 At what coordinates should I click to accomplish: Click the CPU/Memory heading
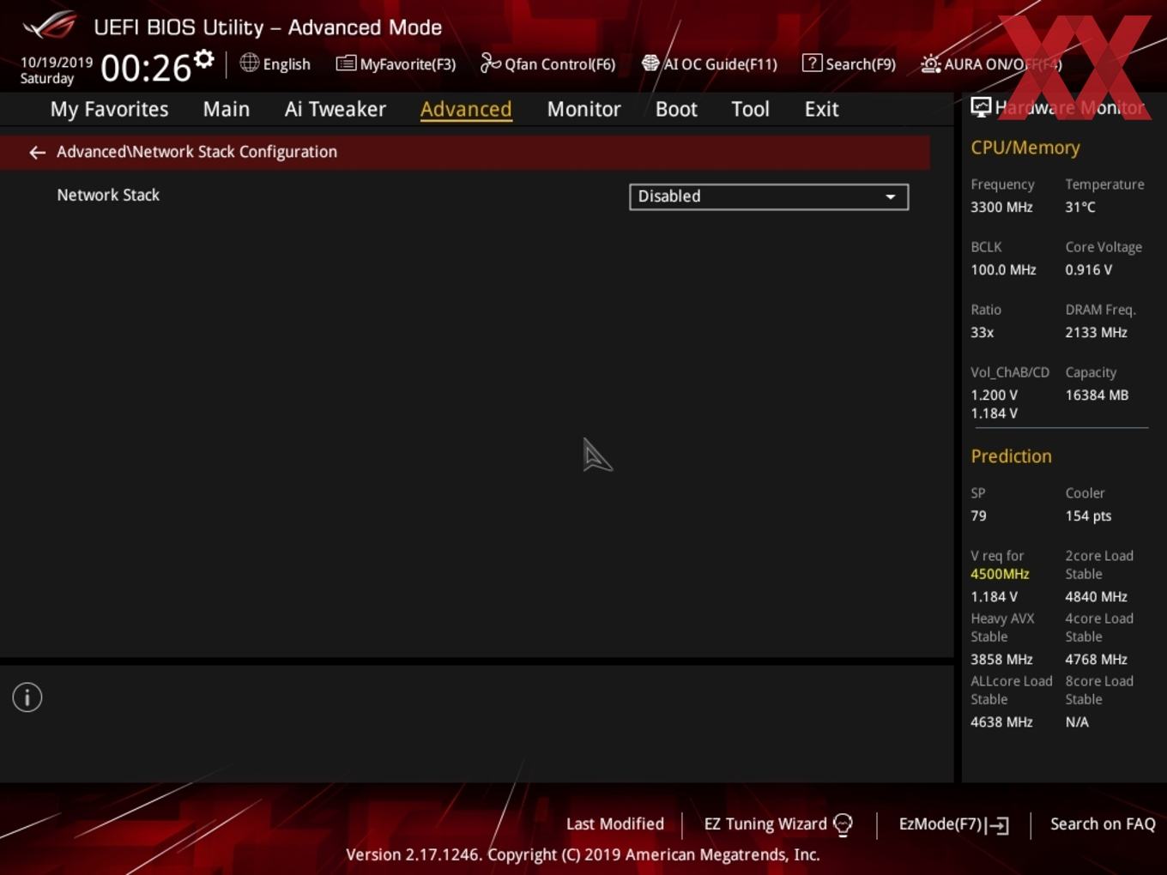coord(1025,148)
